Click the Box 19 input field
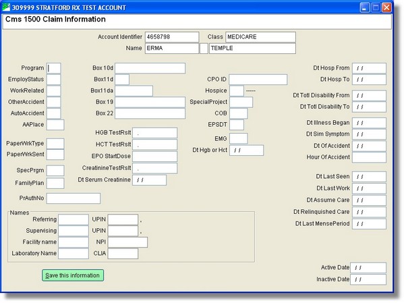The height and width of the screenshot is (303, 404). [150, 102]
